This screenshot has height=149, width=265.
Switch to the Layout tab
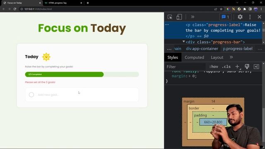click(217, 58)
